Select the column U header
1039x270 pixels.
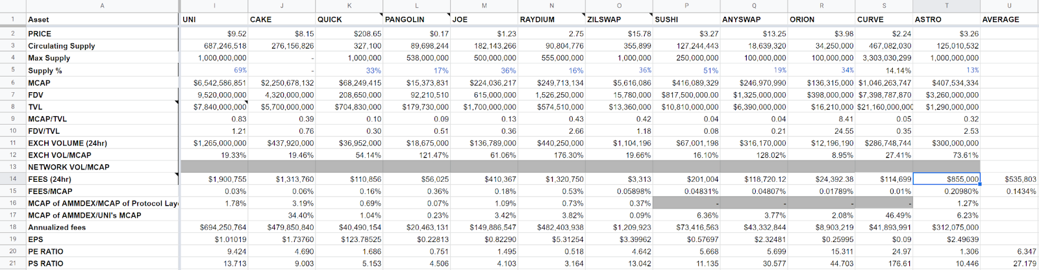1009,5
